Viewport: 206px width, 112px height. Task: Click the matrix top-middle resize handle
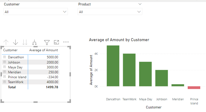coord(35,47)
